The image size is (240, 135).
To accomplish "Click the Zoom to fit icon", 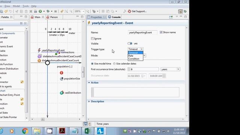I will pos(66,11).
